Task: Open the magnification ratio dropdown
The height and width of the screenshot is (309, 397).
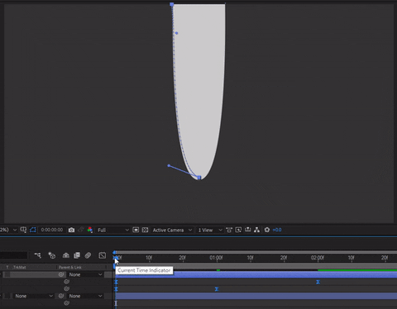Action: (8, 230)
